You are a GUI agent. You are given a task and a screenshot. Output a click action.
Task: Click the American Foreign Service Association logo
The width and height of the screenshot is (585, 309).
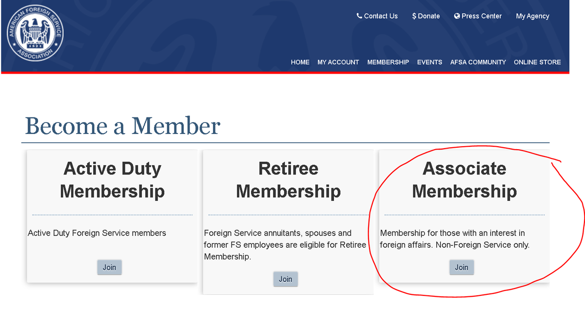pos(35,34)
